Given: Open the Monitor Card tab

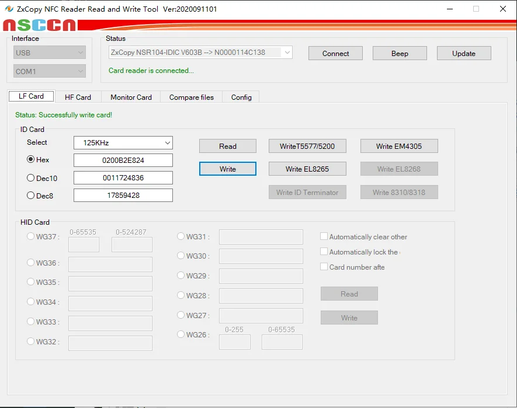Looking at the screenshot, I should point(131,97).
